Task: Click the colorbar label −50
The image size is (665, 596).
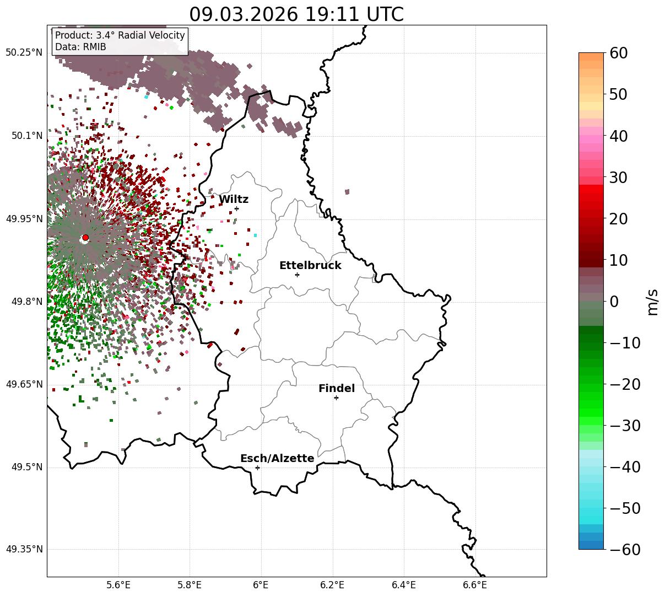Action: tap(625, 508)
